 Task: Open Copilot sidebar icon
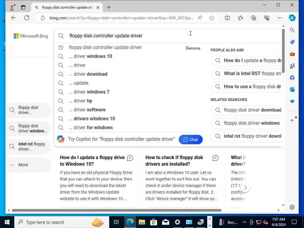[x=292, y=18]
